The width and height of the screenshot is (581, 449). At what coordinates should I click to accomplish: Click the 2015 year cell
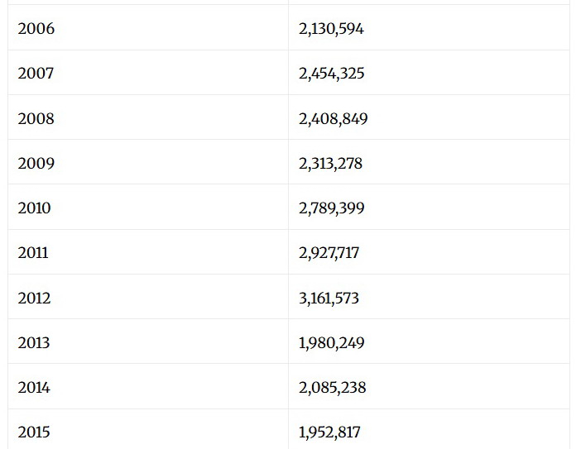pyautogui.click(x=34, y=432)
